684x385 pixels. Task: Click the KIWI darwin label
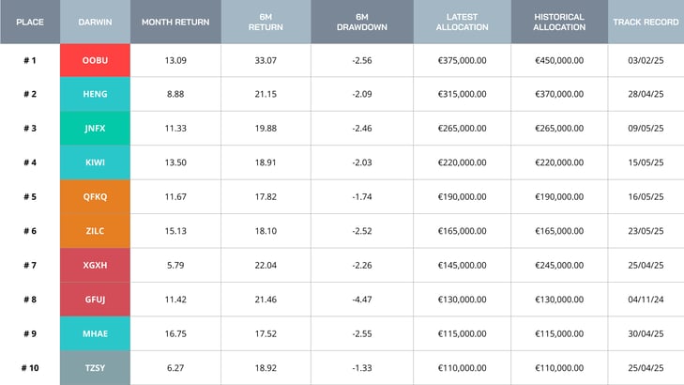[95, 162]
